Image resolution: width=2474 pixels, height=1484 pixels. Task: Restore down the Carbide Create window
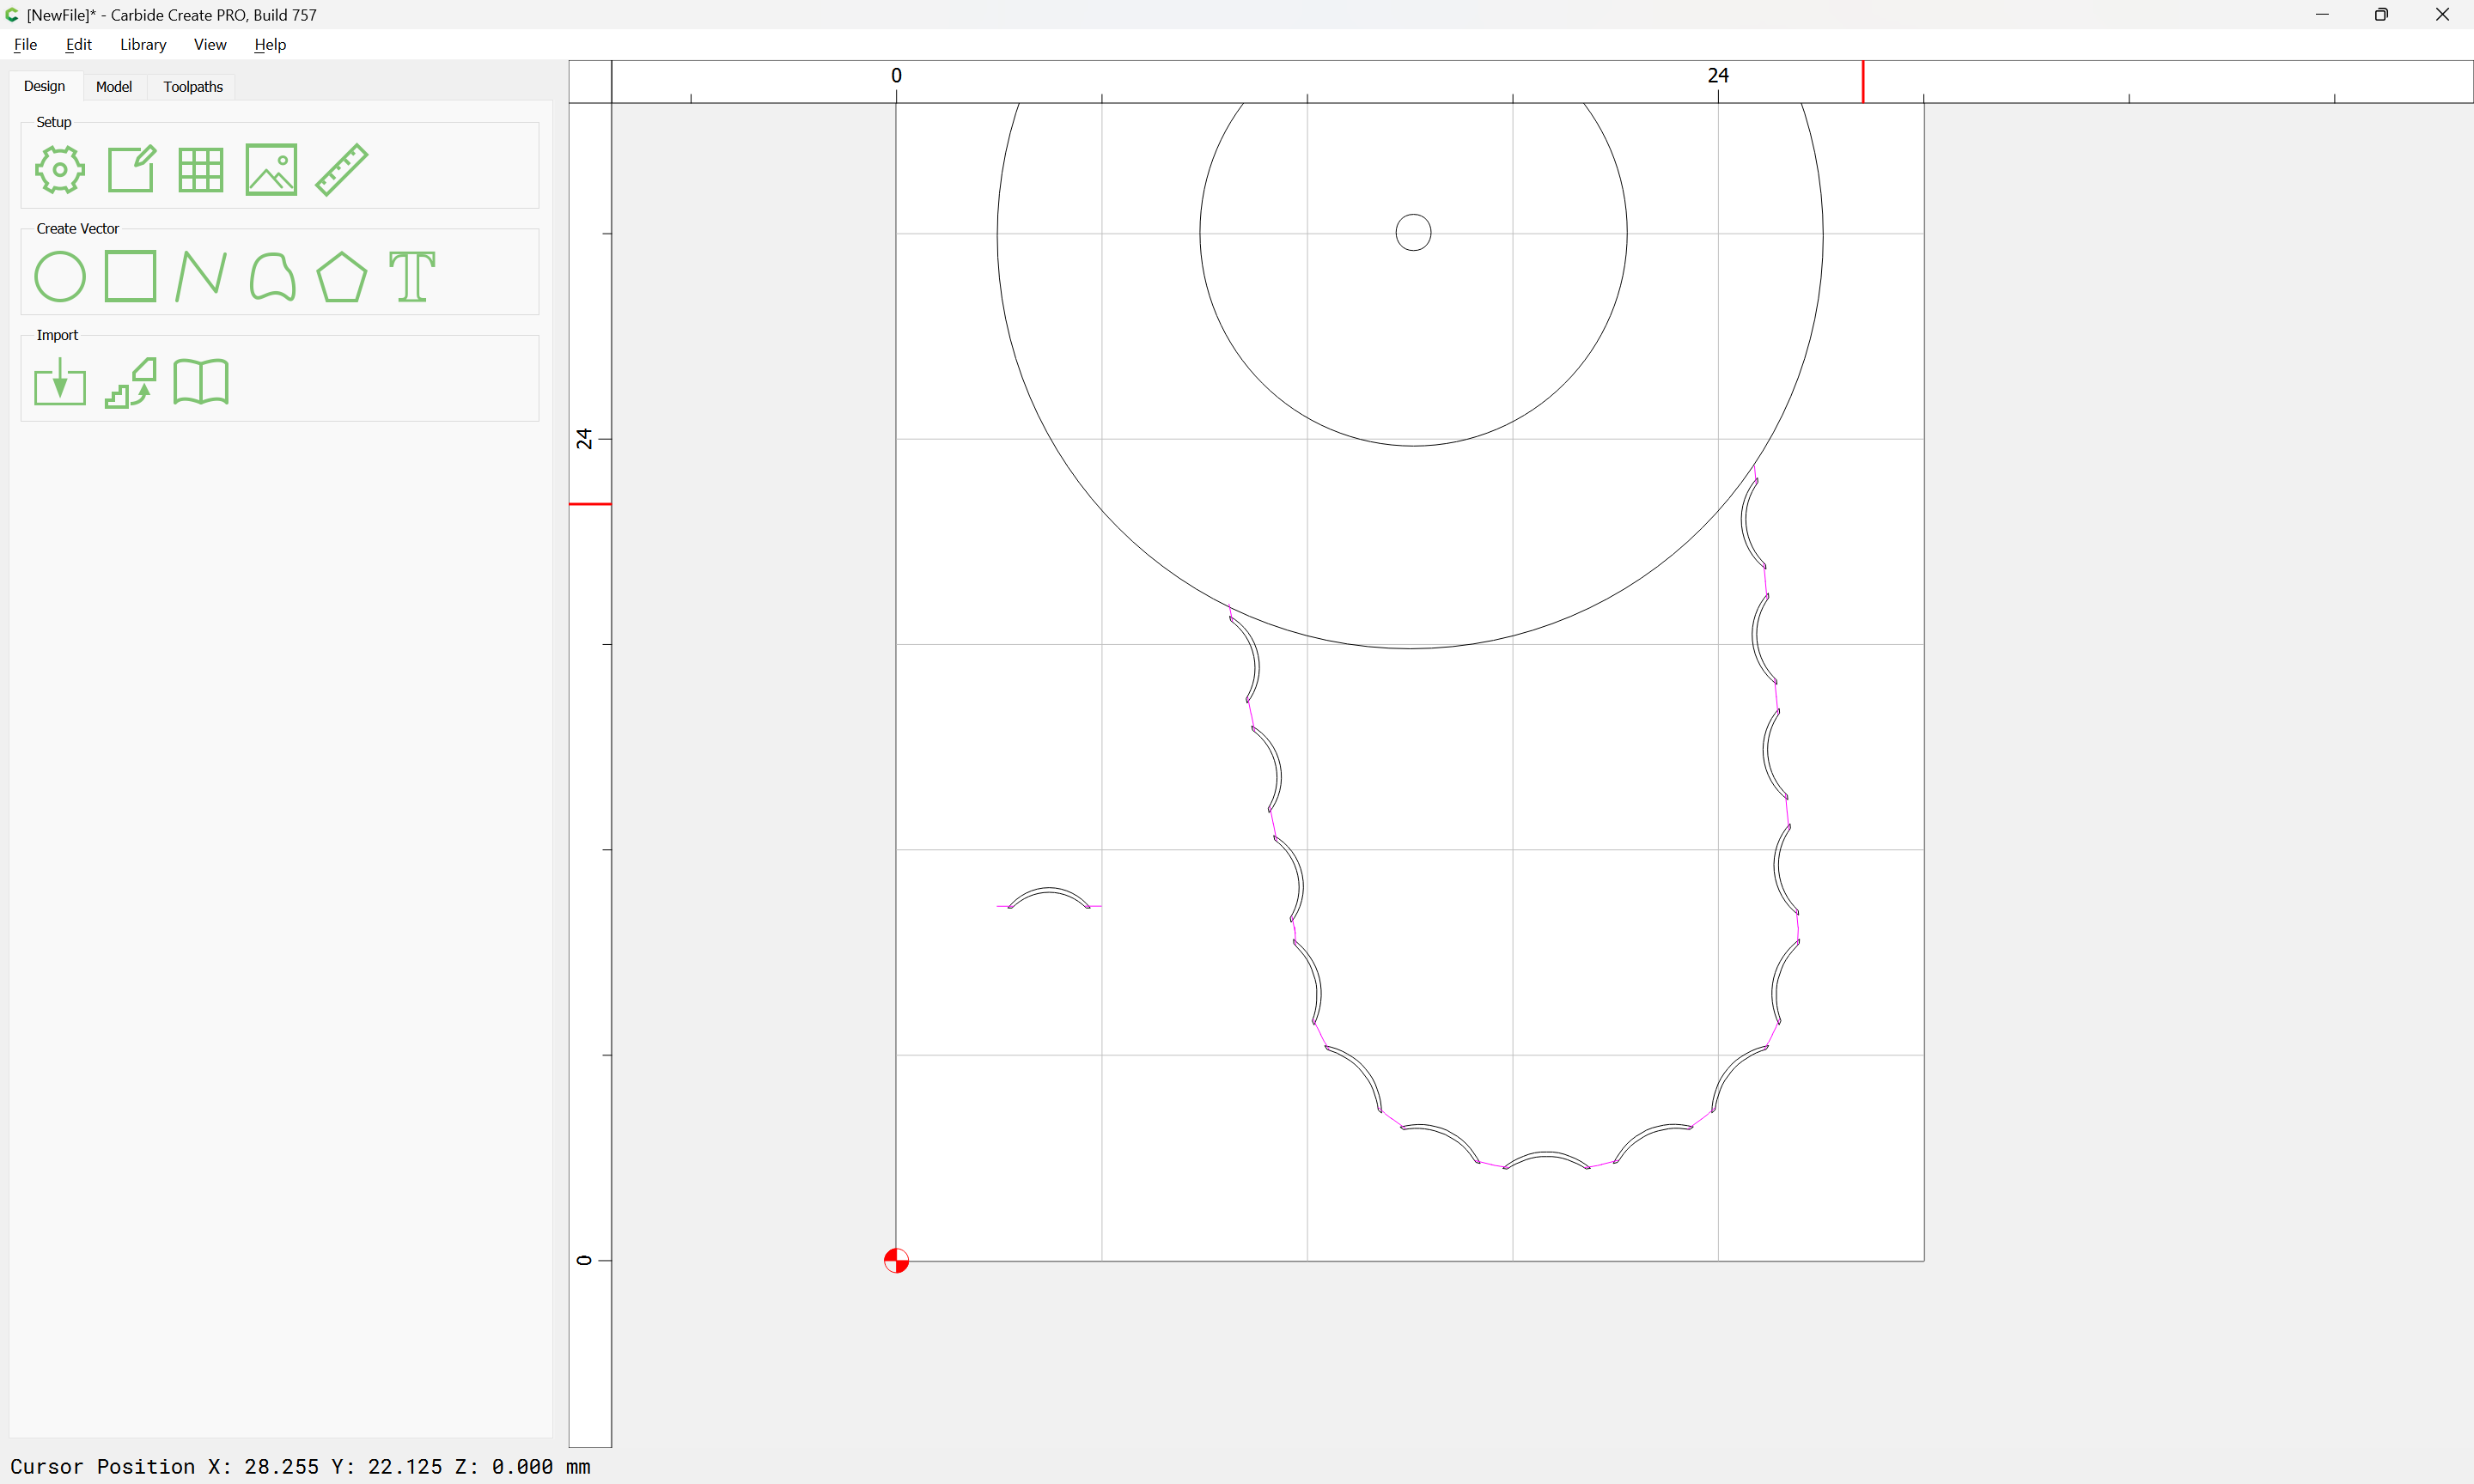(x=2381, y=14)
